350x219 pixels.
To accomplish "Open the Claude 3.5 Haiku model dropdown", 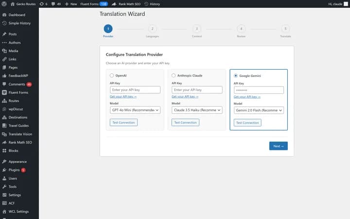I will [197, 110].
